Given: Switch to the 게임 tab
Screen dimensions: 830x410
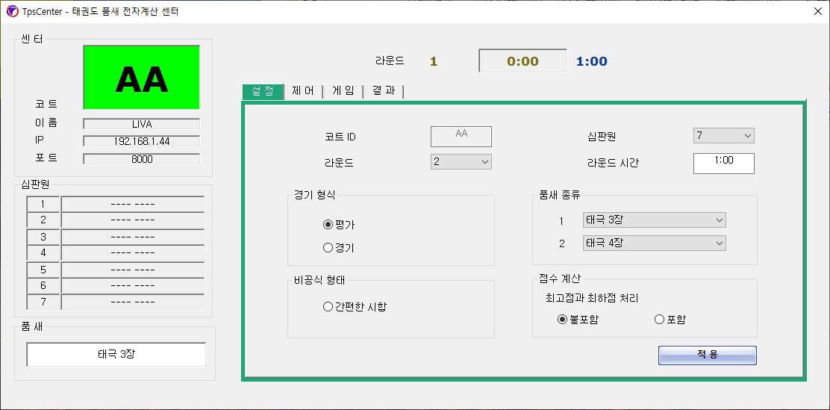Looking at the screenshot, I should click(343, 91).
